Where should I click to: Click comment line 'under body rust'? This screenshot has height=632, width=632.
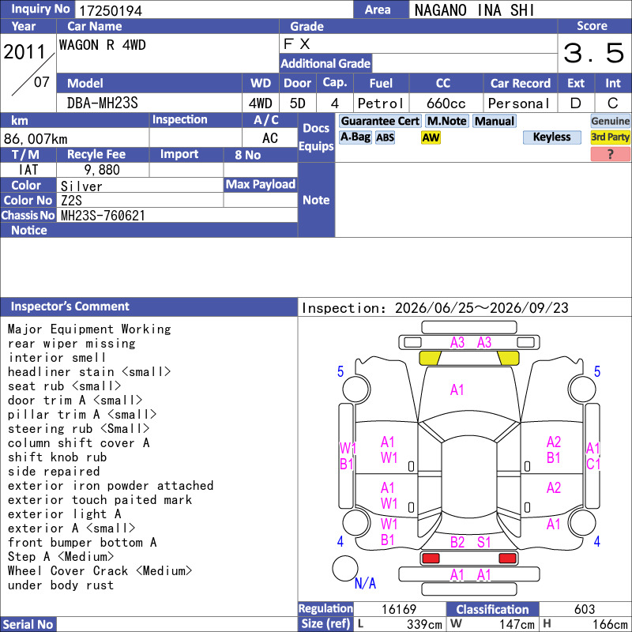point(61,585)
